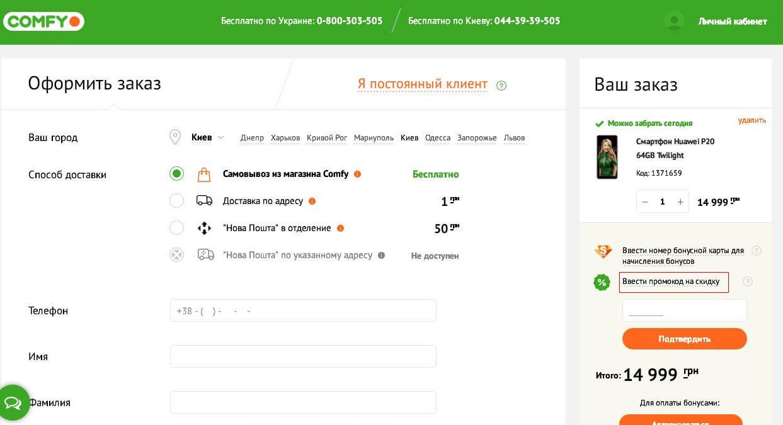The width and height of the screenshot is (783, 425).
Task: Focus the Телефон input field
Action: coord(303,310)
